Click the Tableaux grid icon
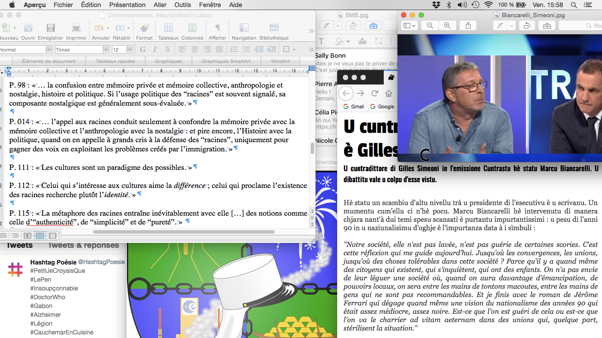This screenshot has height=338, width=602. coord(168,28)
